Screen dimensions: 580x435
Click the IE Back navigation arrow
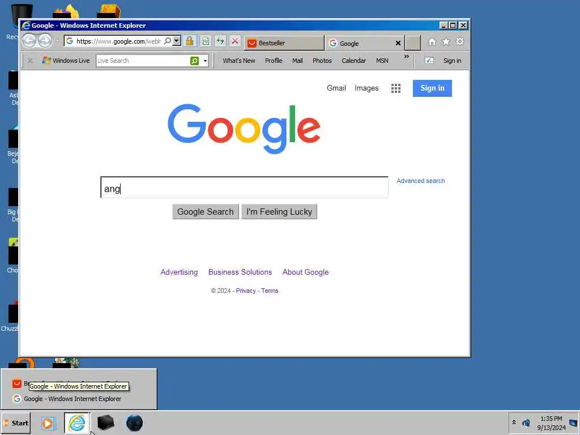tap(29, 41)
